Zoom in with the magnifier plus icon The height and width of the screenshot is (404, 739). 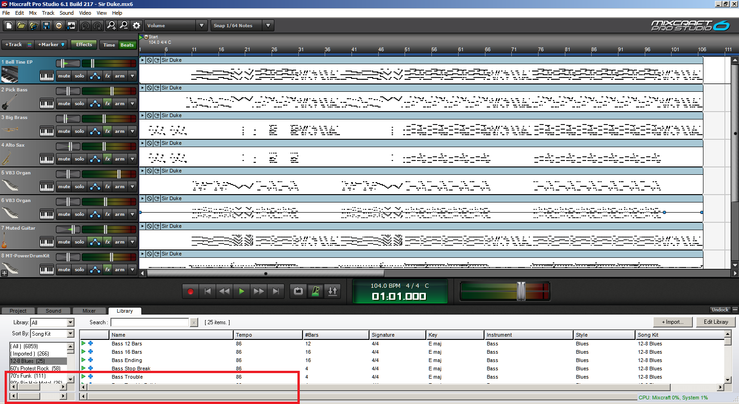[111, 25]
